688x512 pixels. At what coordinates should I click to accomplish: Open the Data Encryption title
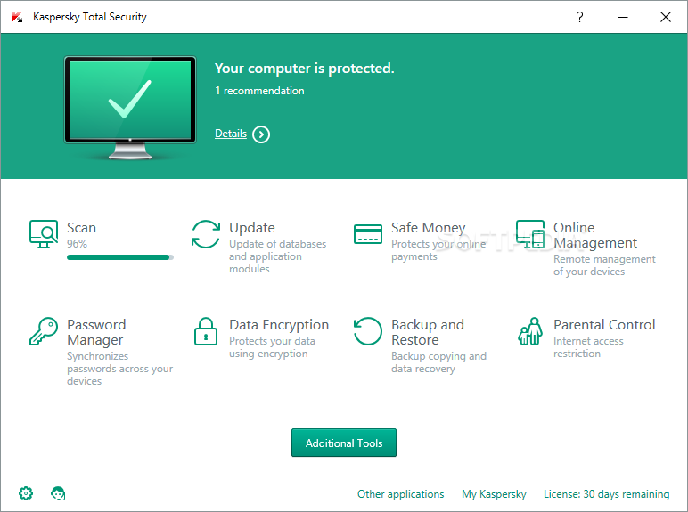click(279, 325)
